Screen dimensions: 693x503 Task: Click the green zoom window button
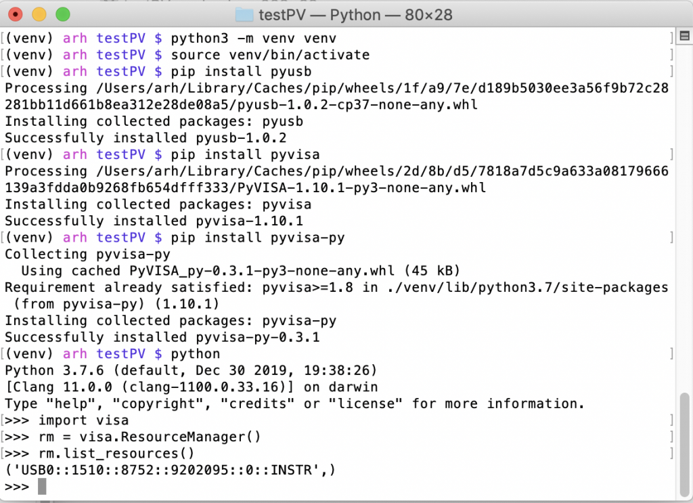point(63,15)
